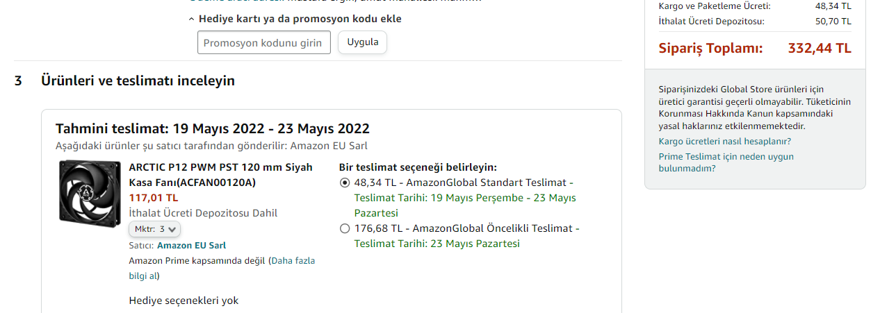Focus the 'Promosyon kodunu girin' input field
The image size is (896, 313).
263,42
